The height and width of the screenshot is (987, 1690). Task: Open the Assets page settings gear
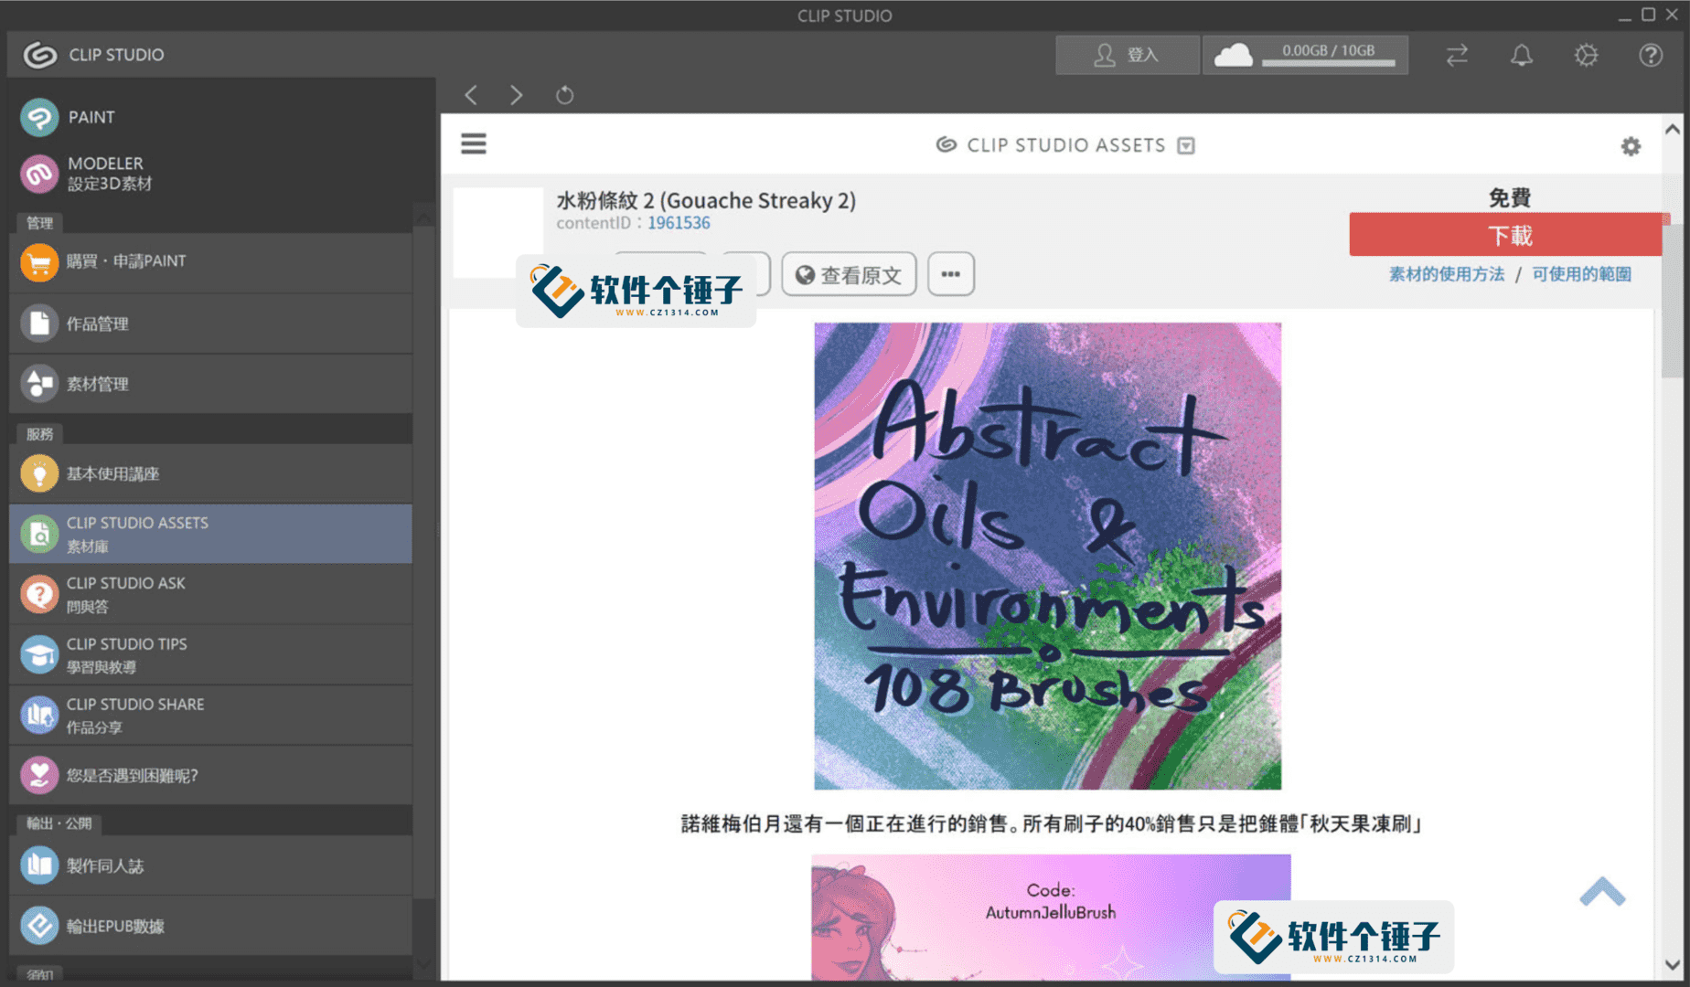point(1631,145)
